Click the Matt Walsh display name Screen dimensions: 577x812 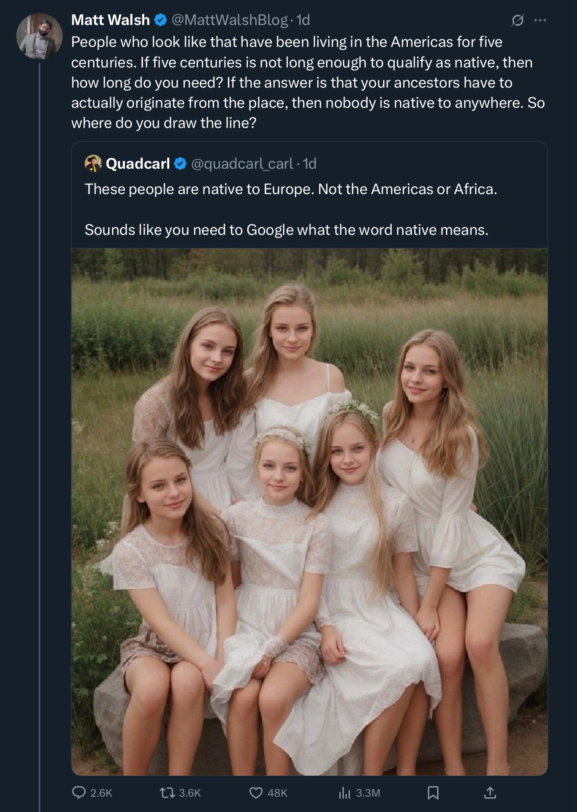pyautogui.click(x=110, y=20)
